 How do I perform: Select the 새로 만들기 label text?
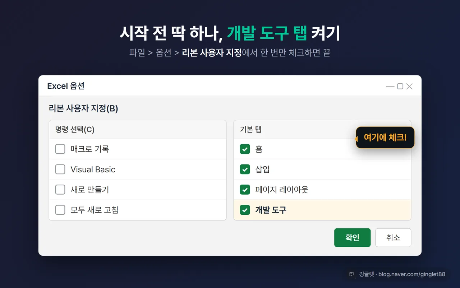tap(90, 190)
